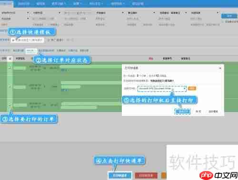The width and height of the screenshot is (238, 180).
Task: Open the first filter dropdown in top row
Action: (x=15, y=13)
